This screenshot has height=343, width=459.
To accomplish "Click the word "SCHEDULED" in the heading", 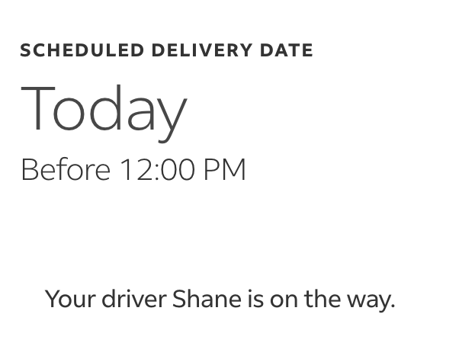I will pyautogui.click(x=82, y=51).
